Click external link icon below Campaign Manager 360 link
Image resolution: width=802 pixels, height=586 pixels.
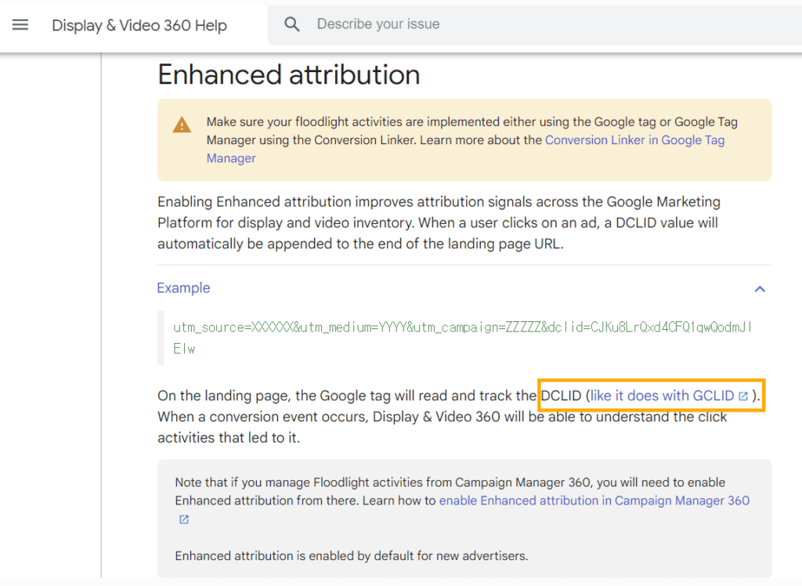click(x=184, y=519)
